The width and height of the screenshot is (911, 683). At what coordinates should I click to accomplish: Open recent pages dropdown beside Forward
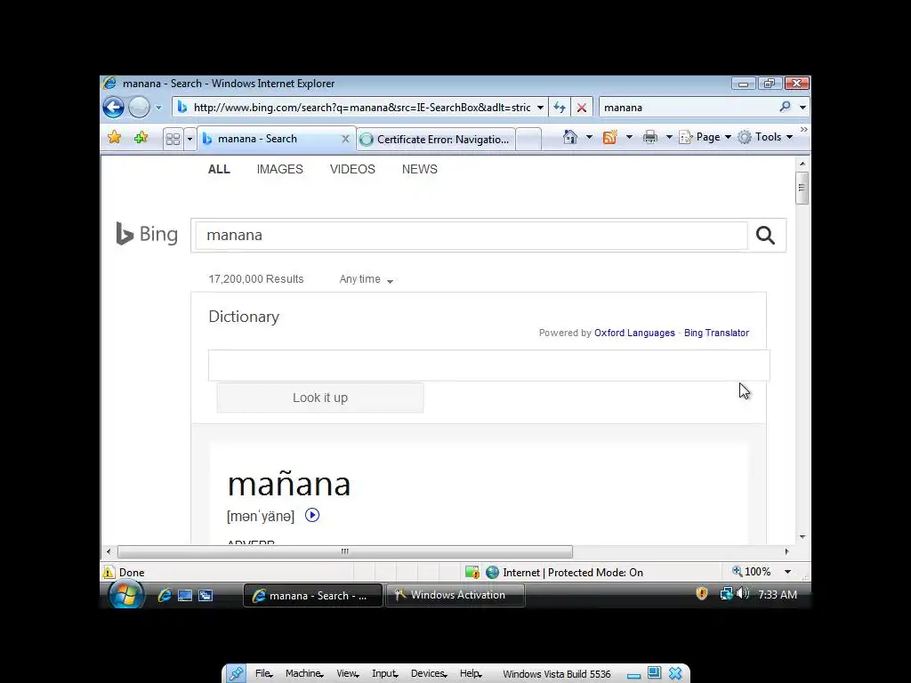click(158, 108)
